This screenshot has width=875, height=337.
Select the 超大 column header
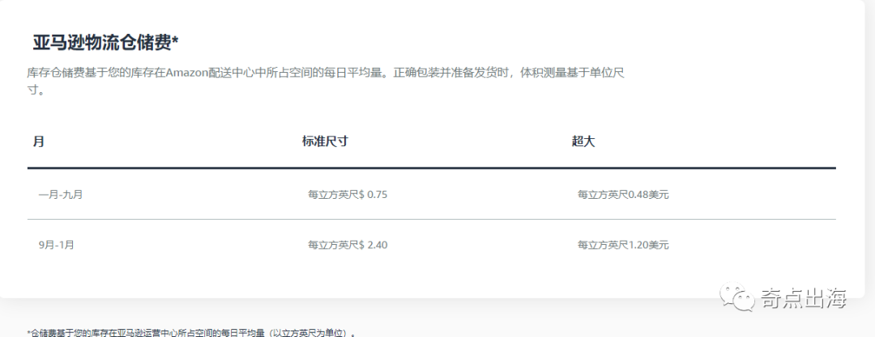583,141
